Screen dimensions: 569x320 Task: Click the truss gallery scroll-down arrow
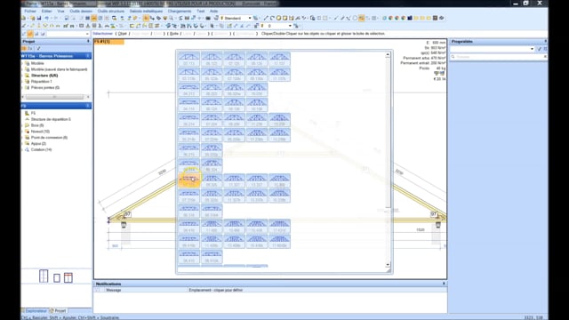pos(388,265)
